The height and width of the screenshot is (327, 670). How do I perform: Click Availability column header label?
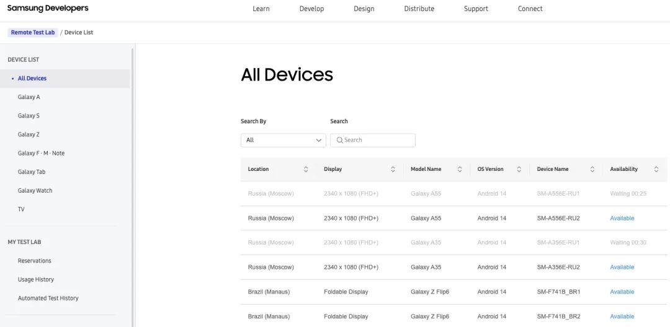pyautogui.click(x=624, y=169)
